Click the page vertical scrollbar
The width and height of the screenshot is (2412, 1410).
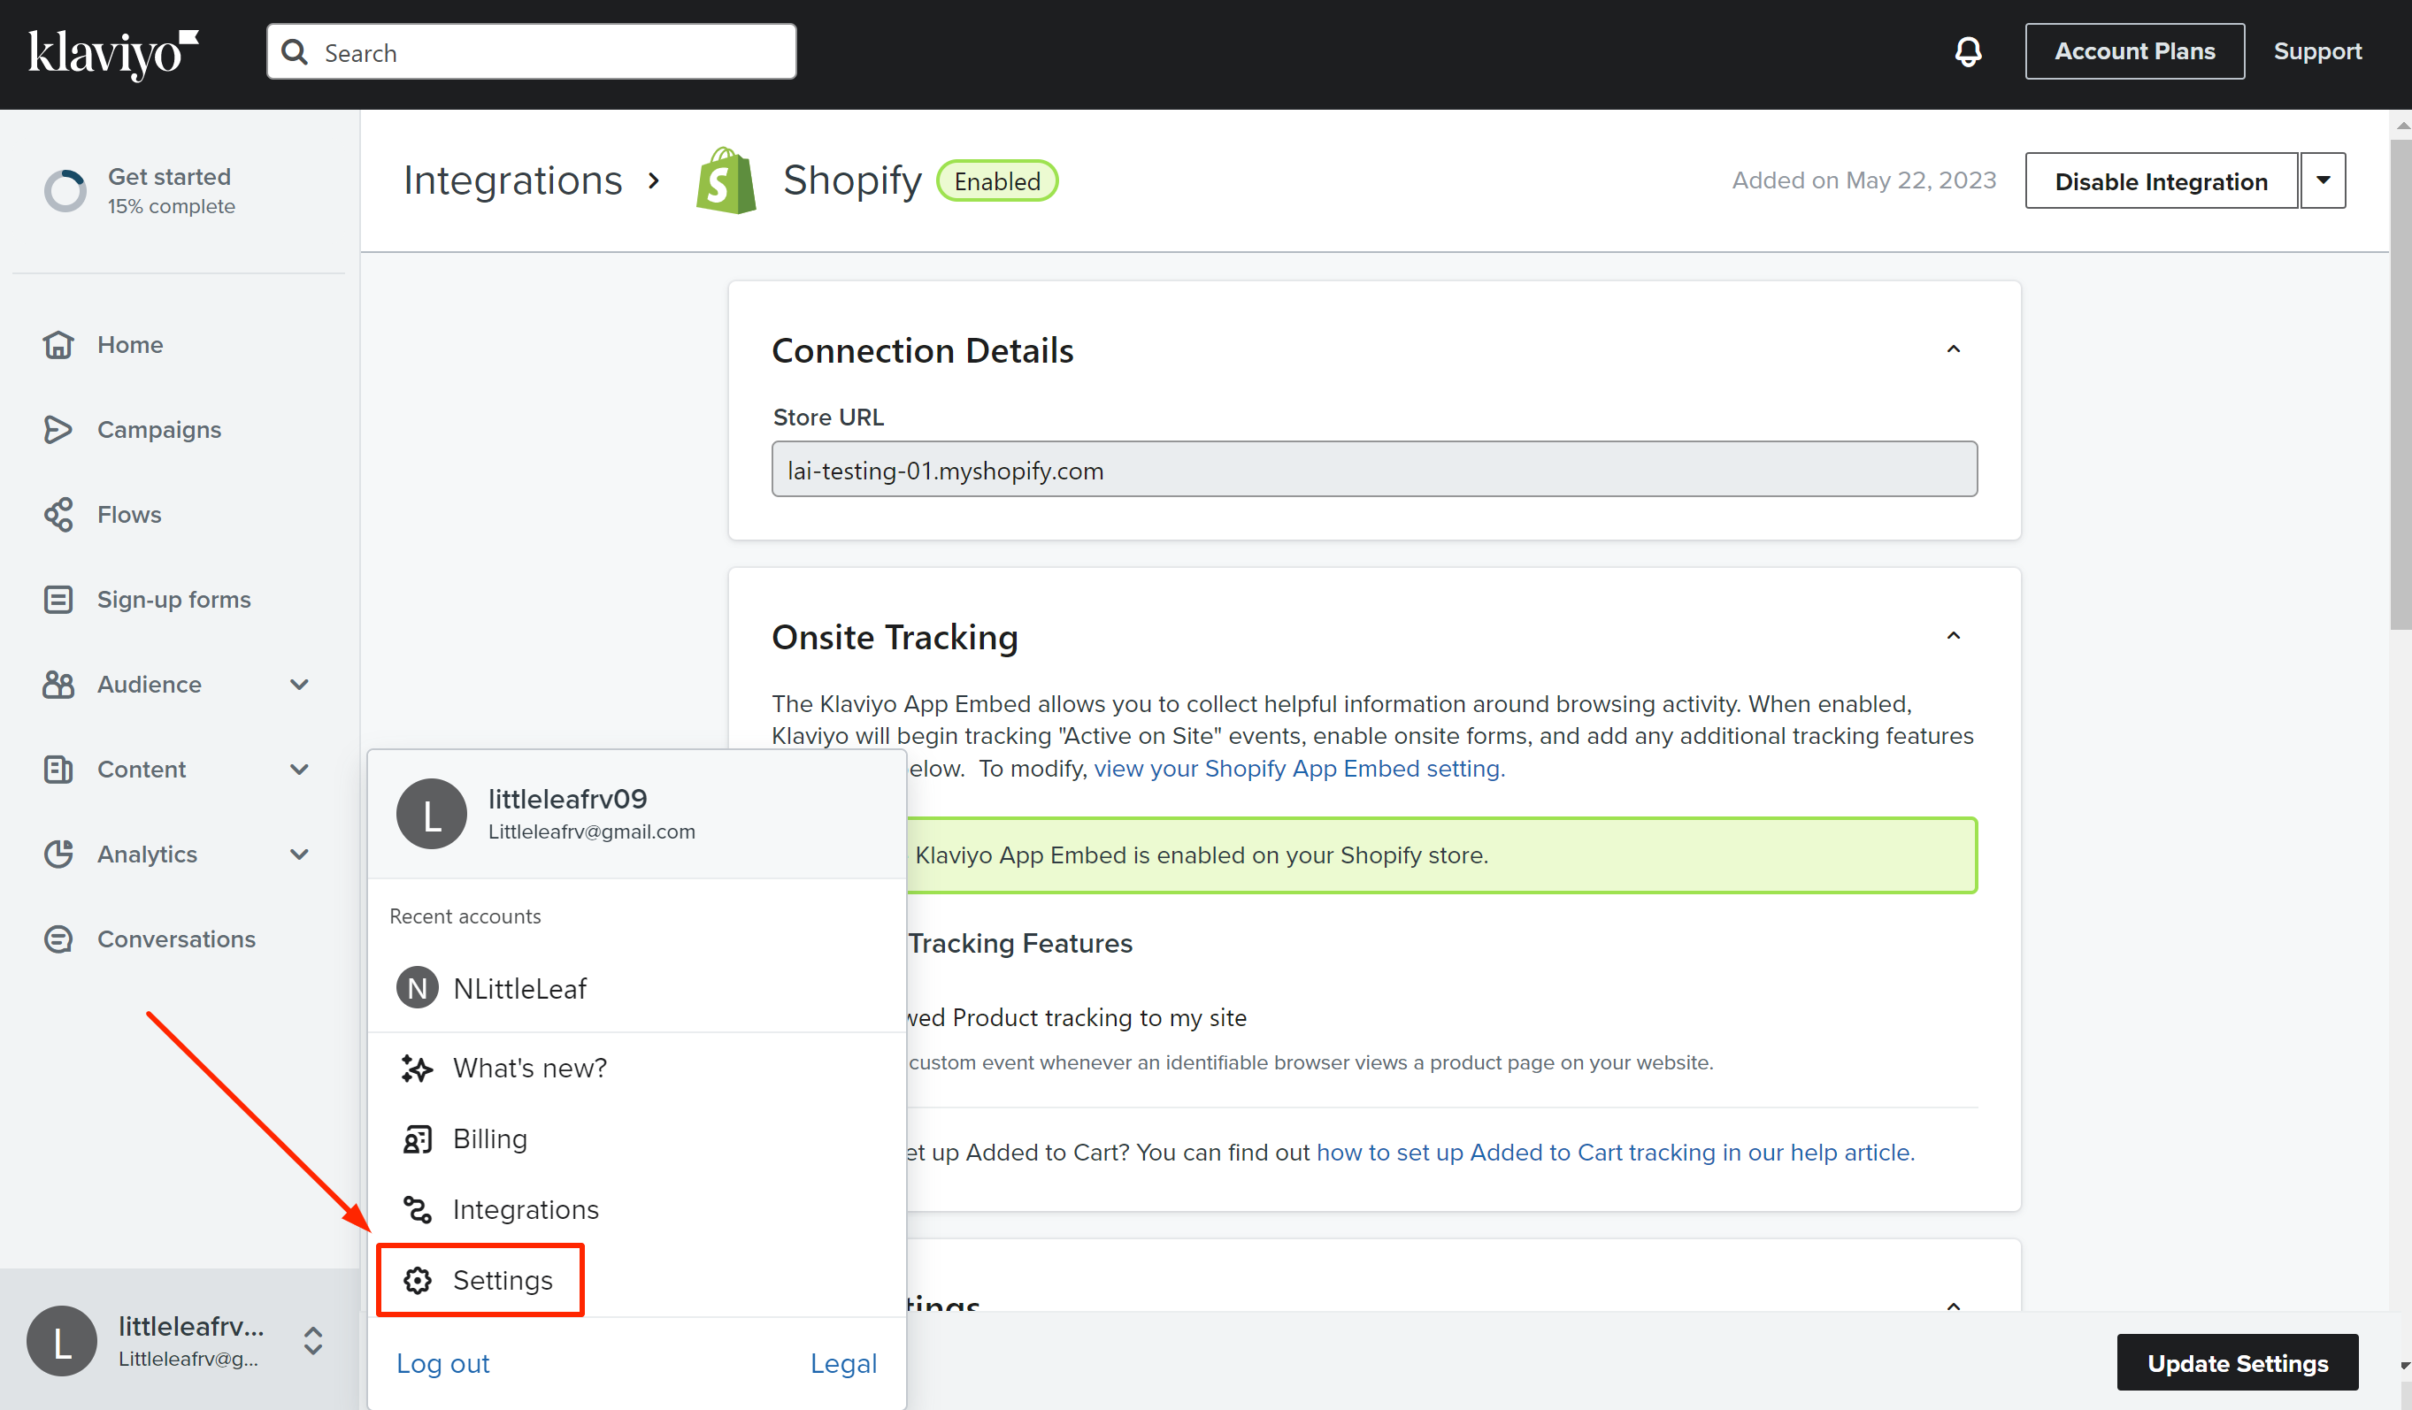2400,383
